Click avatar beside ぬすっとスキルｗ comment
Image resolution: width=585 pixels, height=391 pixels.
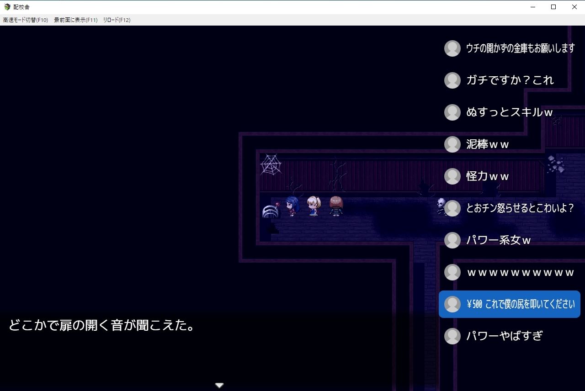pos(452,112)
